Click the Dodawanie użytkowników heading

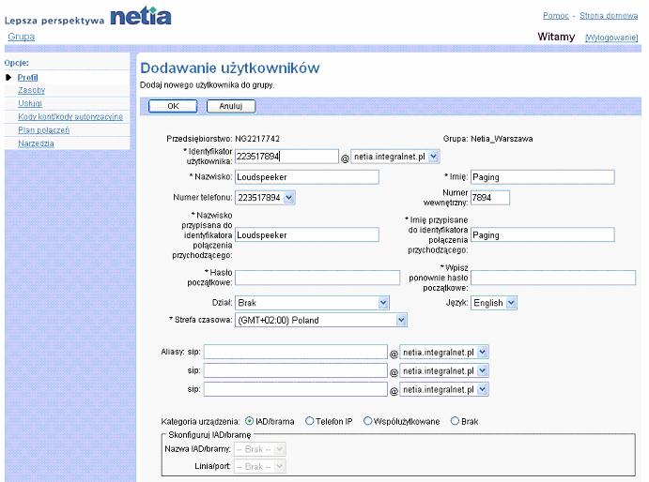[230, 68]
